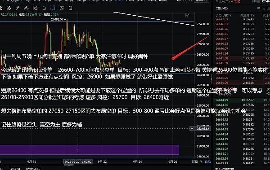Screen dimensions: 270x170
Task: Select sell order at price 26616.57
Action: coord(241,39)
